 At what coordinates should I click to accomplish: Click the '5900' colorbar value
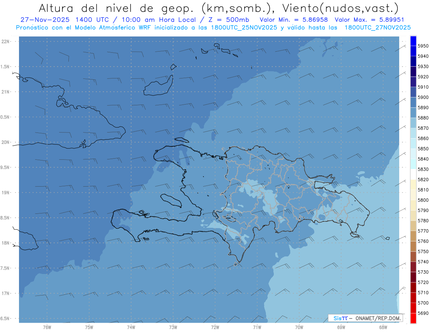pos(423,97)
